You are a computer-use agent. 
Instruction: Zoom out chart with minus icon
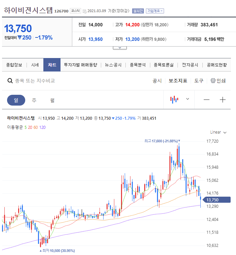pos(206,100)
